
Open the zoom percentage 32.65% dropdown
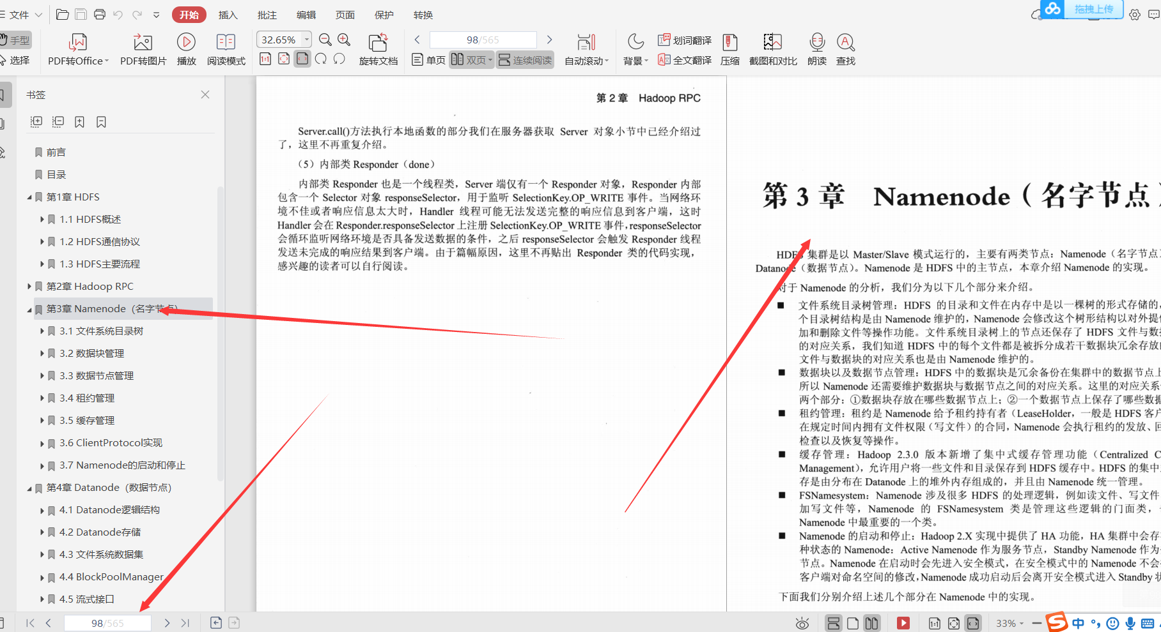[x=307, y=40]
